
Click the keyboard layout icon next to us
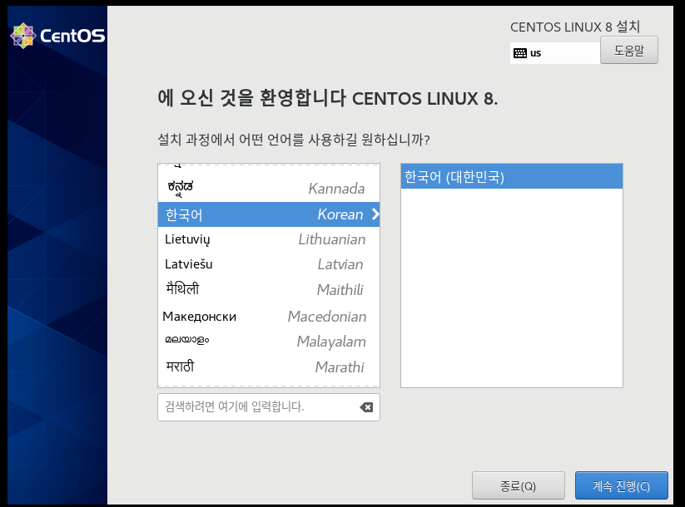point(520,53)
